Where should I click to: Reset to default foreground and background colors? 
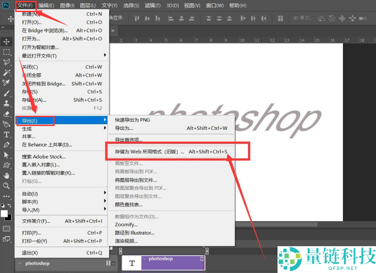(x=3, y=206)
